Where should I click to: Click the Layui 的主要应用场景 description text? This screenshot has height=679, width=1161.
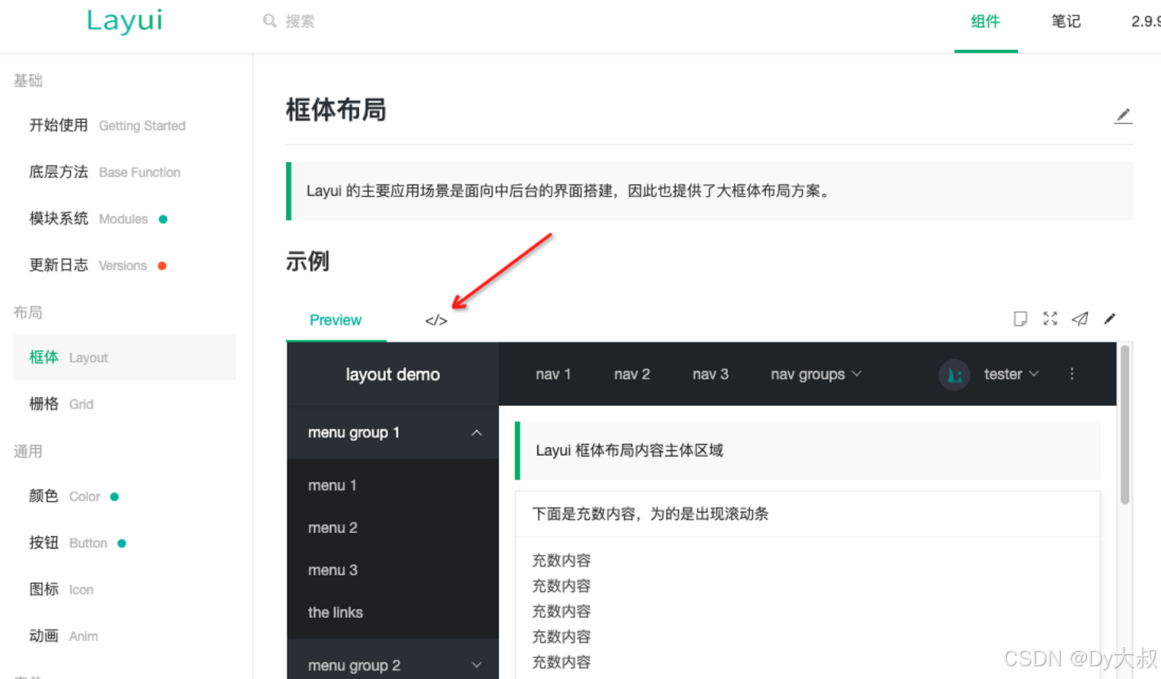click(568, 191)
